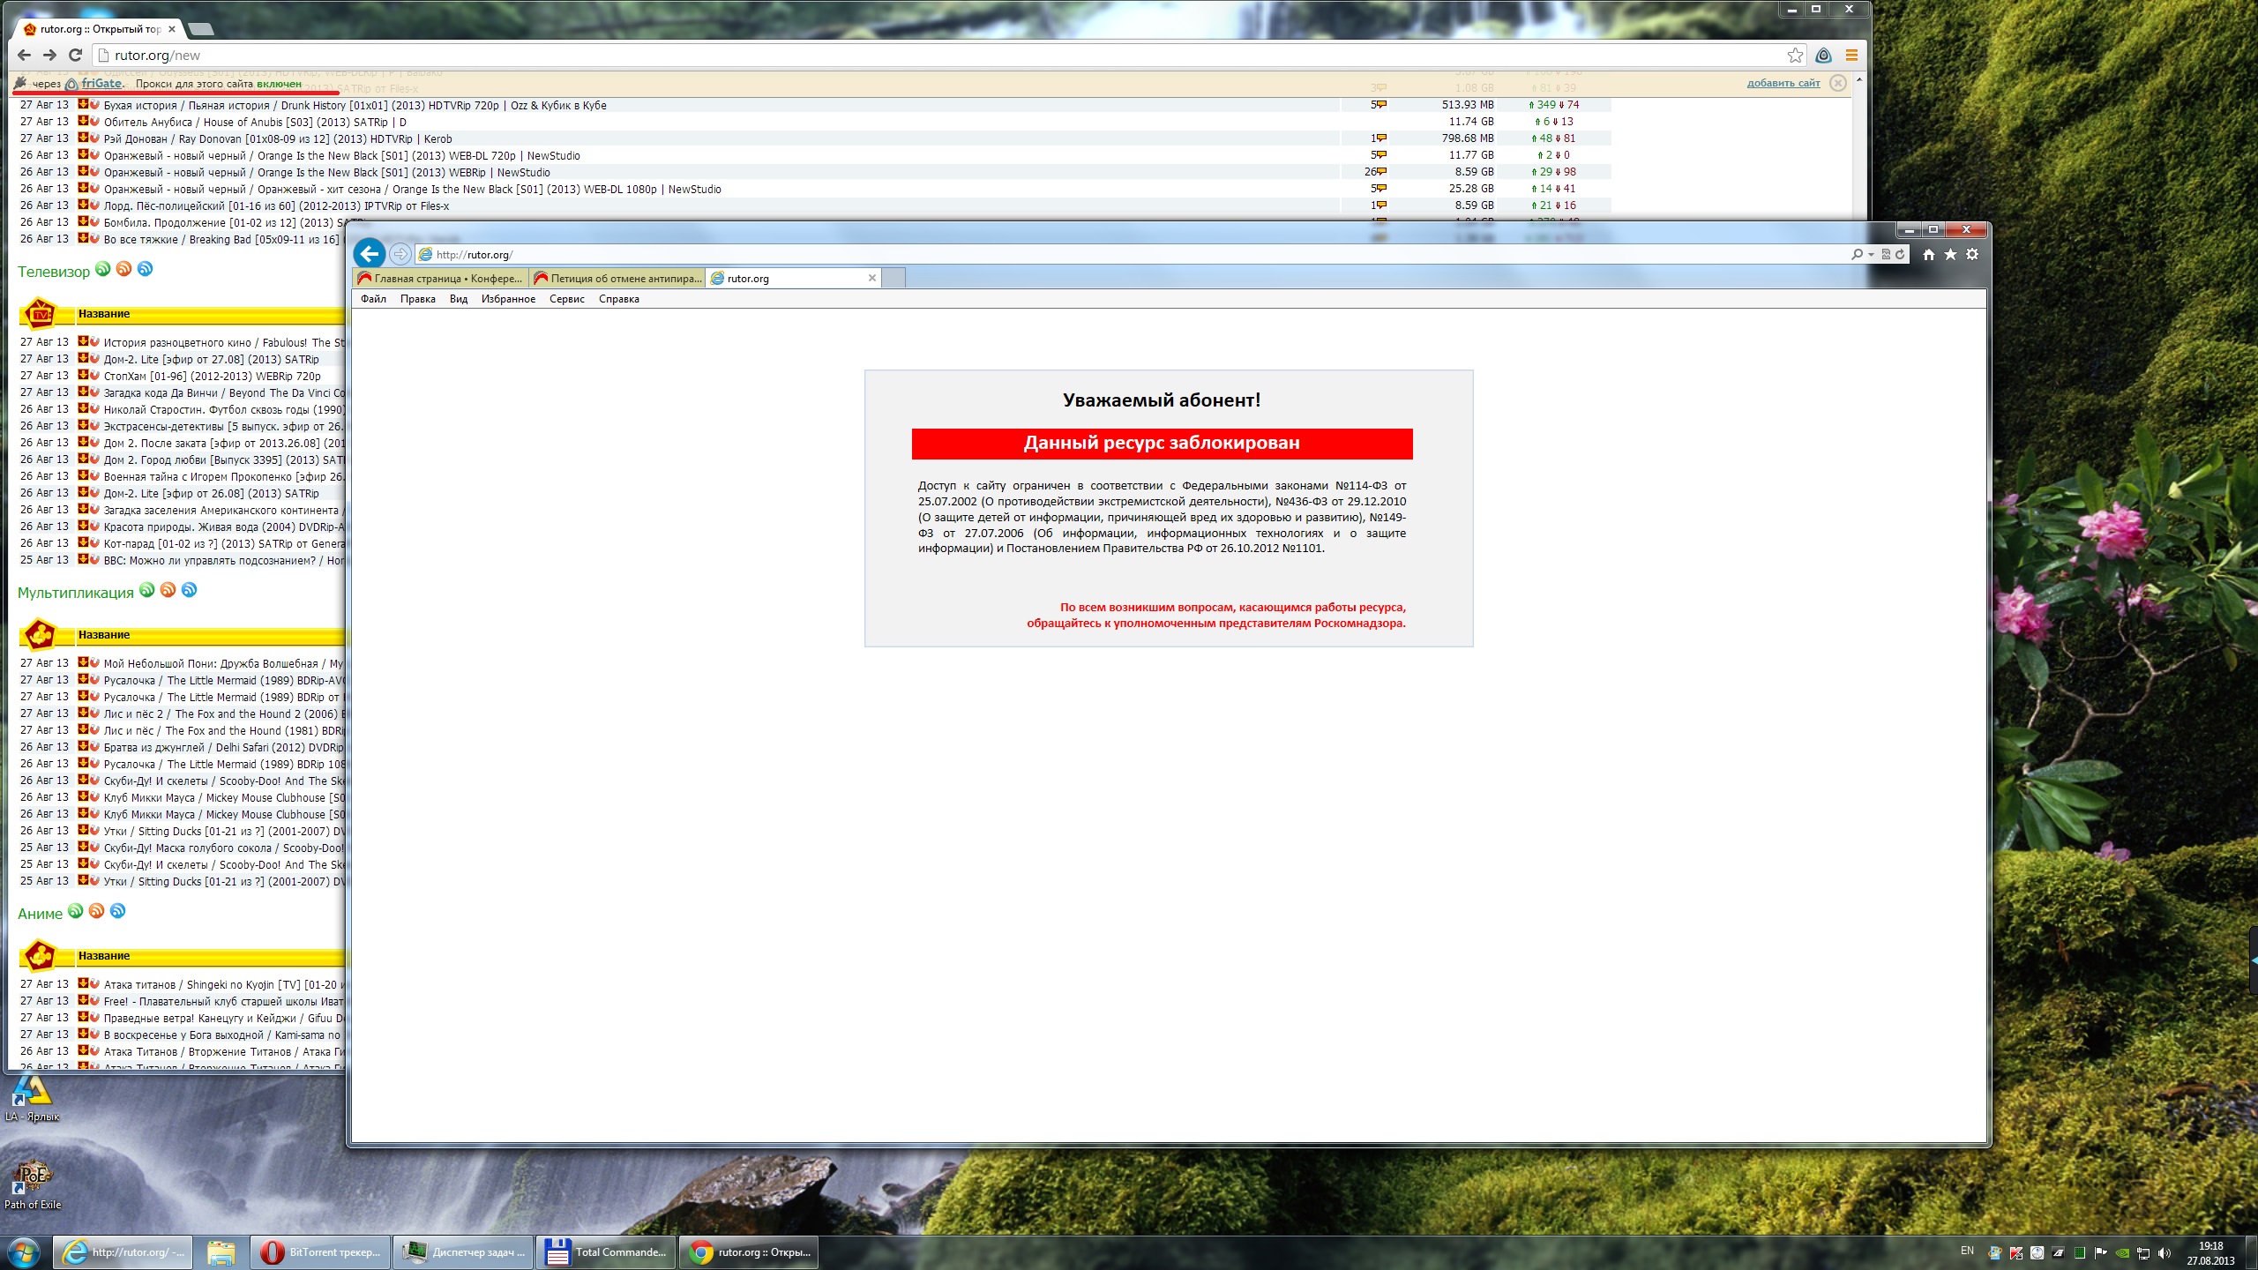
Task: Open Мультипликация section heading link
Action: click(76, 593)
